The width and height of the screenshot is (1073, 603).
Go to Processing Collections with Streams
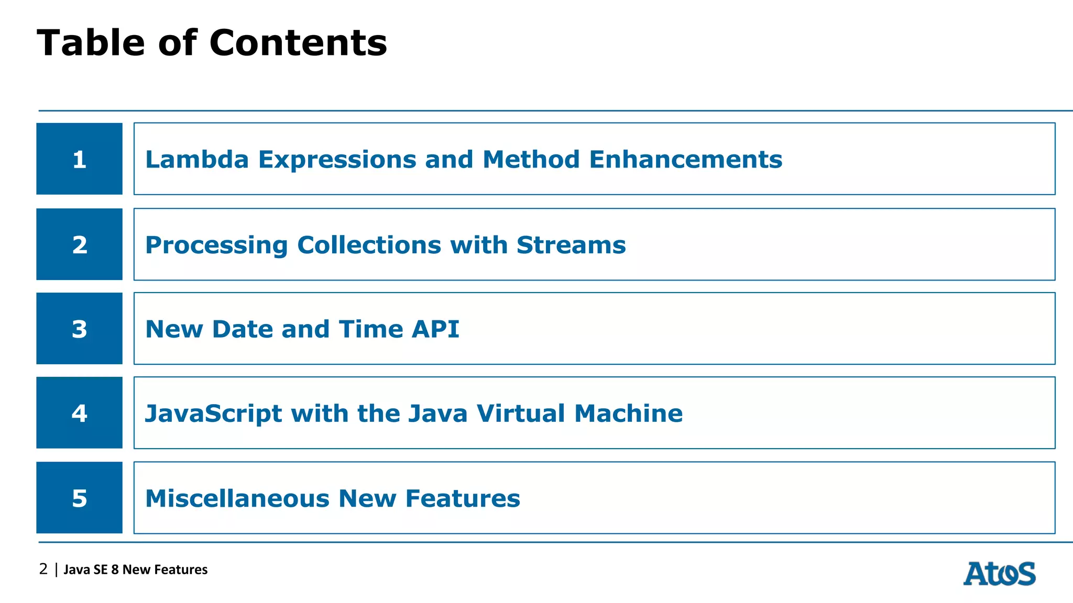click(x=385, y=245)
